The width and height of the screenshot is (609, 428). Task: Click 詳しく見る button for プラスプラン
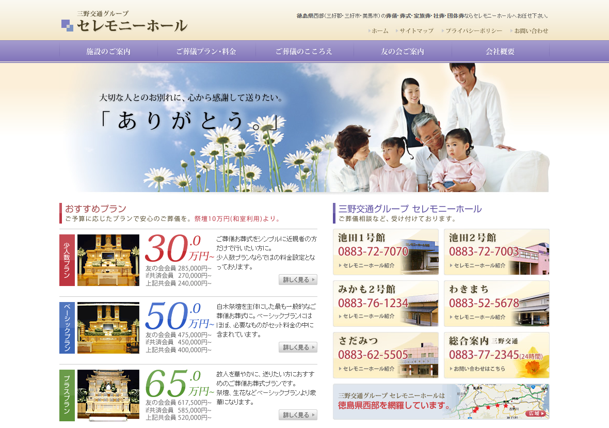(298, 415)
